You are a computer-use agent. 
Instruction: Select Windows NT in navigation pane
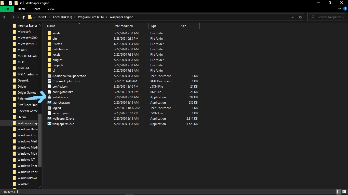coord(26,160)
